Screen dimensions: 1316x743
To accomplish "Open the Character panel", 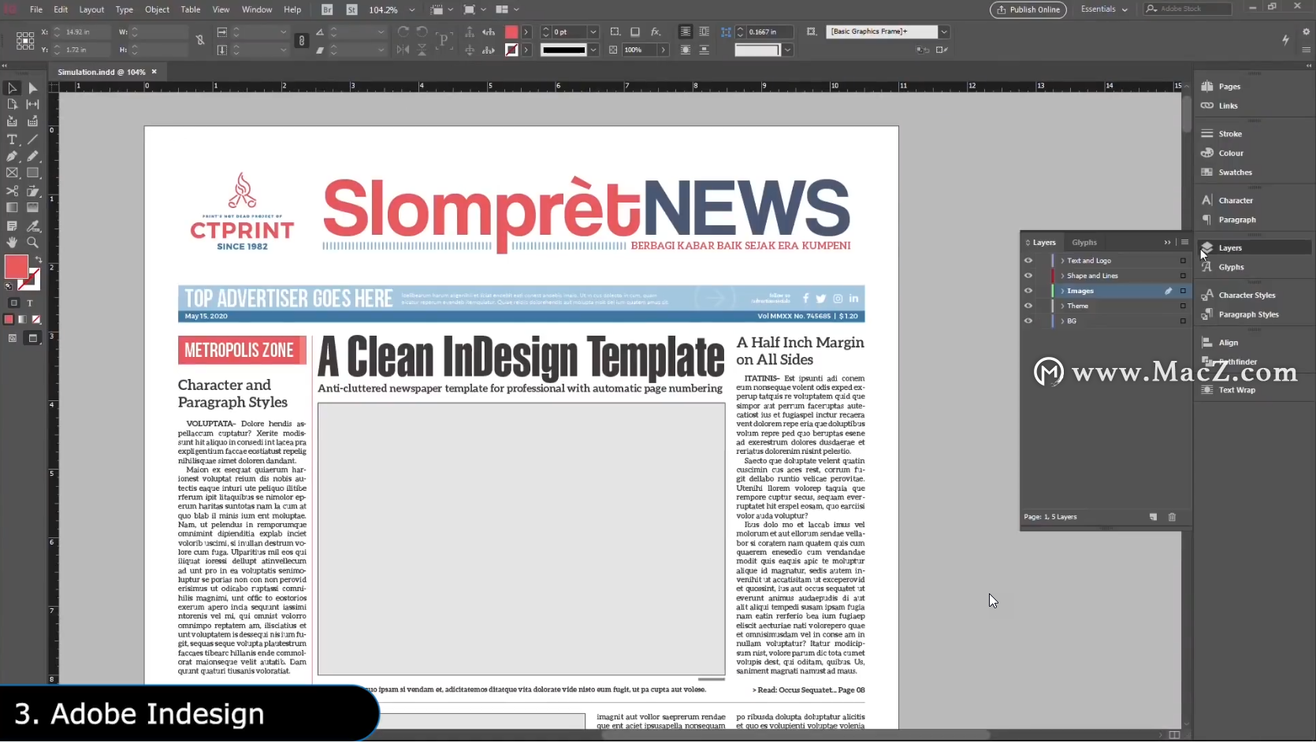I will (1235, 200).
